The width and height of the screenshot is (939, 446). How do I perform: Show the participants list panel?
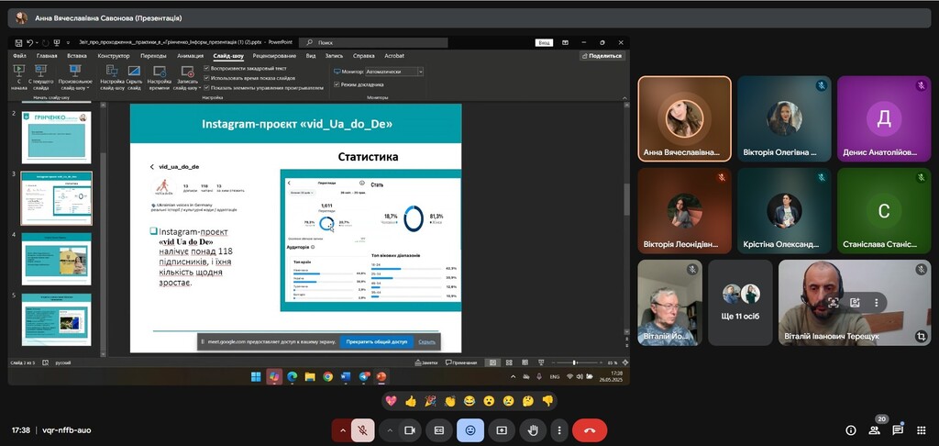(x=874, y=429)
